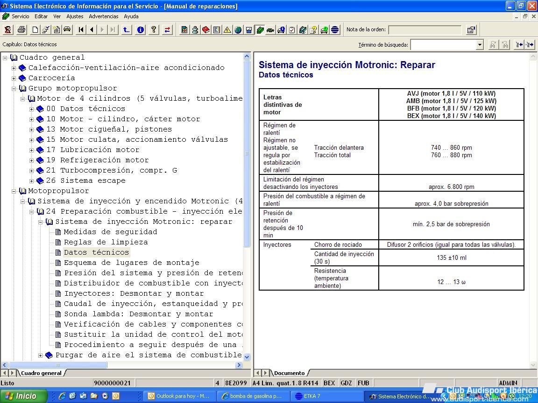Expand Purgar de aire node
Viewport: 538px width, 403px height.
pyautogui.click(x=41, y=355)
